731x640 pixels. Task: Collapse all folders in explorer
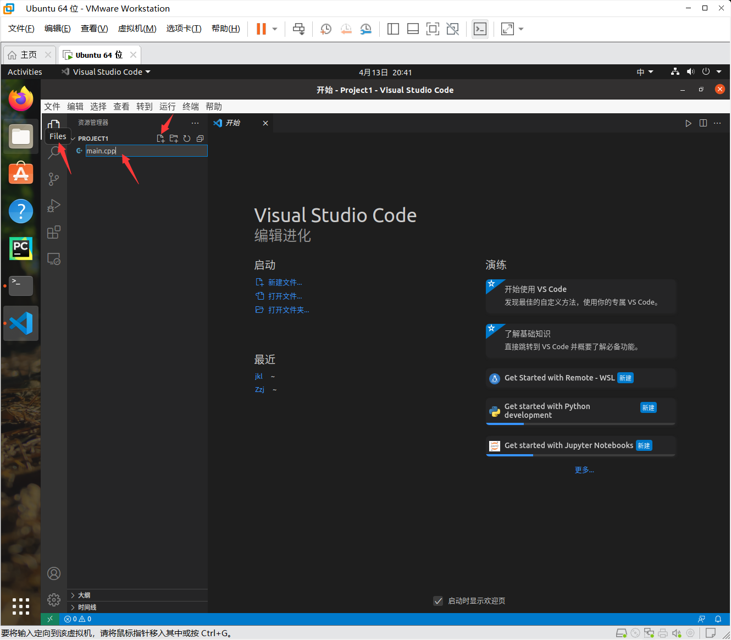pos(200,139)
